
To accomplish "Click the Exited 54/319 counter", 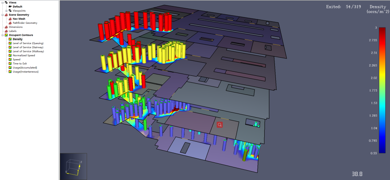I will point(344,7).
